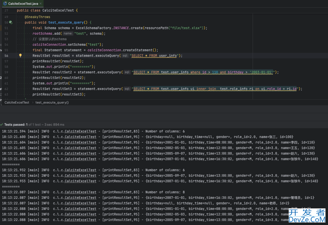Open the test_execute_query() breadcrumb
This screenshot has height=225, width=328.
tap(52, 102)
